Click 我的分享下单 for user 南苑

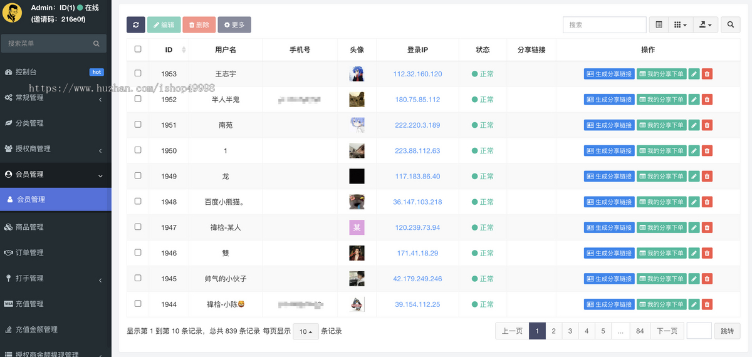point(661,125)
